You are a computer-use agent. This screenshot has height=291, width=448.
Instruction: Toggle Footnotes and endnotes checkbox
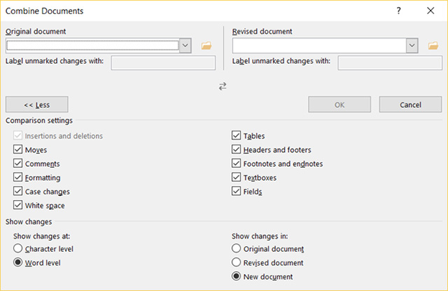237,164
